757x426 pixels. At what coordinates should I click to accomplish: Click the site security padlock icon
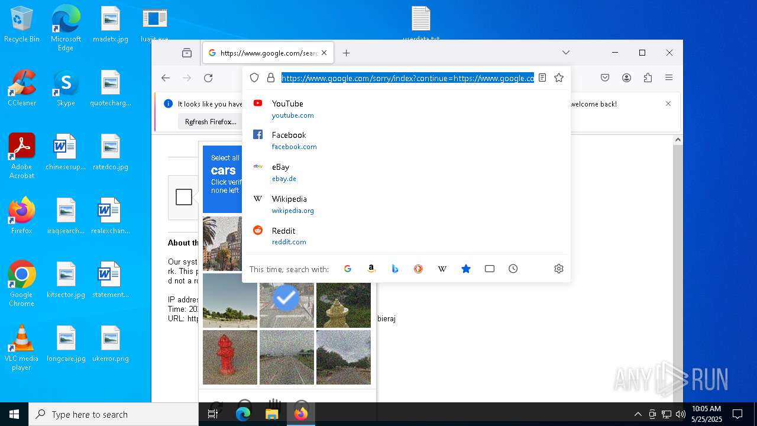[271, 78]
